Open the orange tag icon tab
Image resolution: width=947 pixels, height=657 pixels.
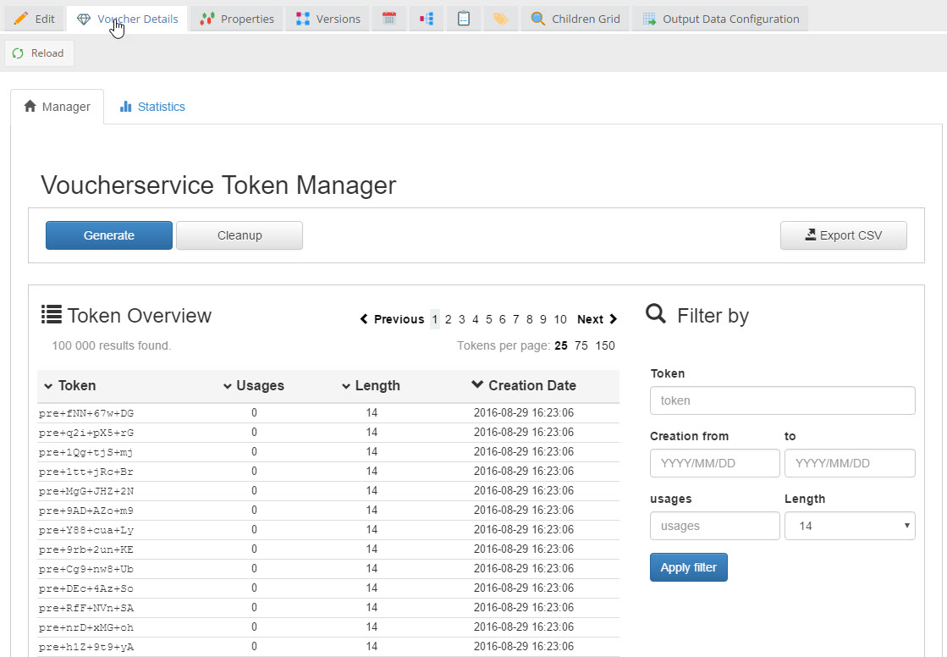(x=500, y=19)
